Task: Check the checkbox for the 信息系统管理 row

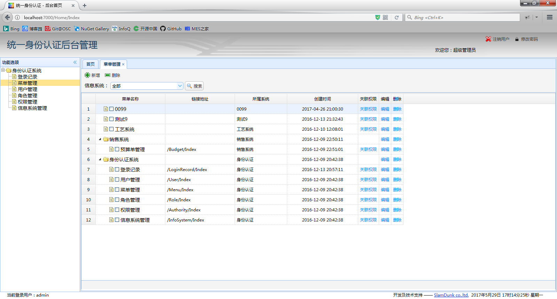Action: point(117,220)
